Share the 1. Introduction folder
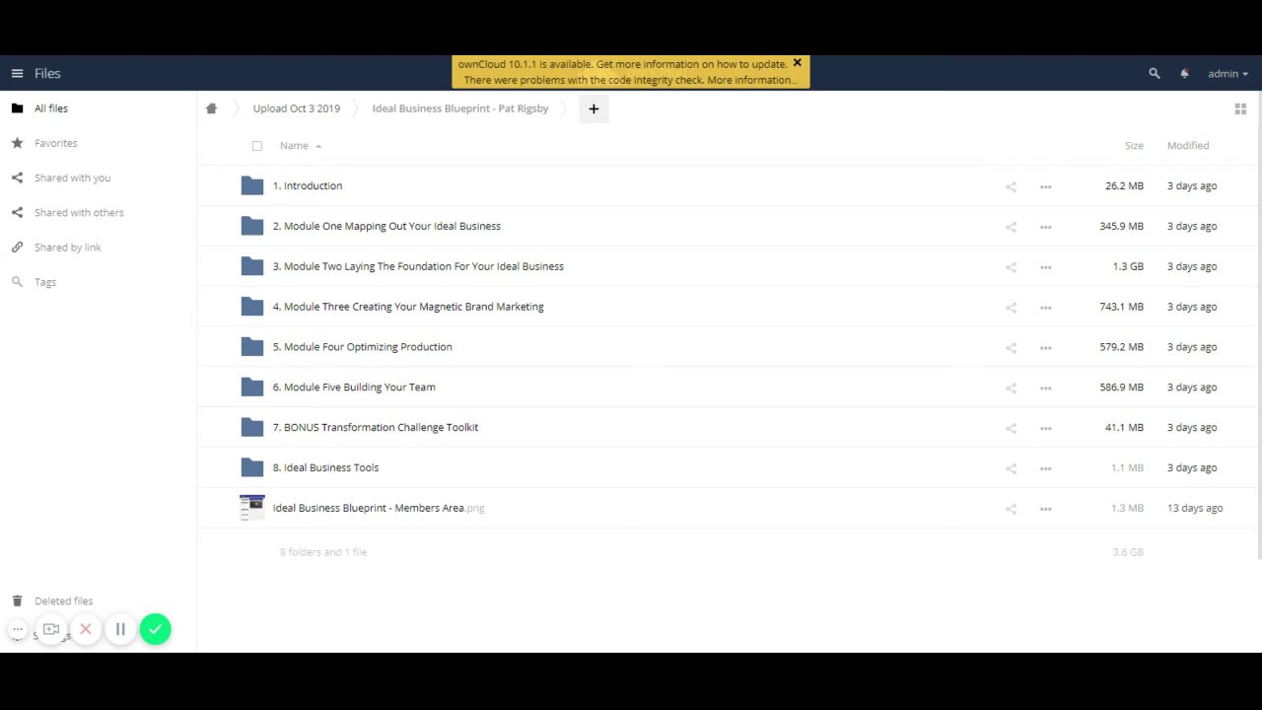Image resolution: width=1262 pixels, height=710 pixels. pos(1011,186)
